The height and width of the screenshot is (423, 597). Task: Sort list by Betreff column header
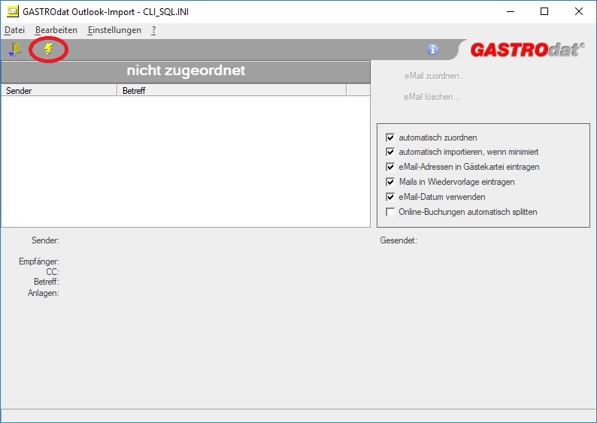pyautogui.click(x=232, y=90)
